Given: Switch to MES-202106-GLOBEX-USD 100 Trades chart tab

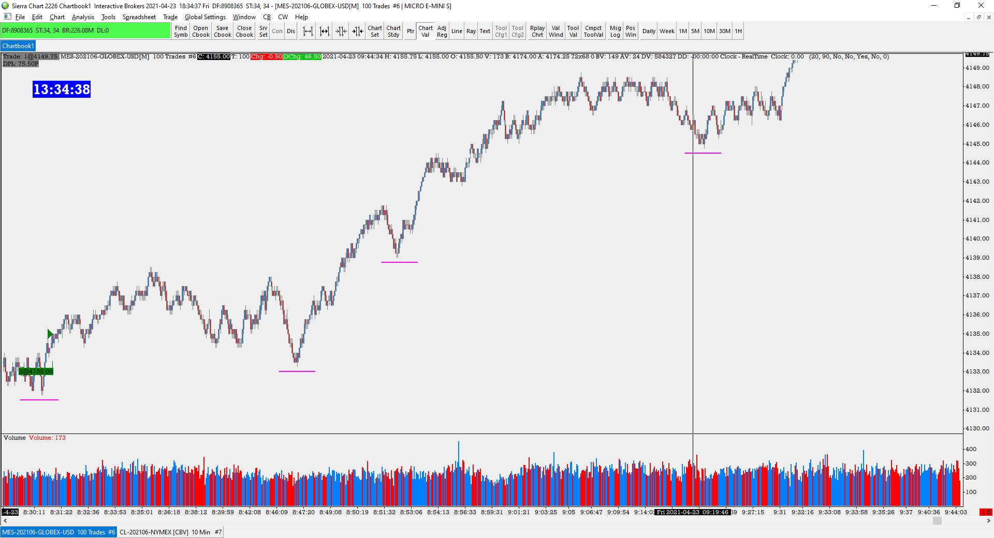Looking at the screenshot, I should (59, 532).
